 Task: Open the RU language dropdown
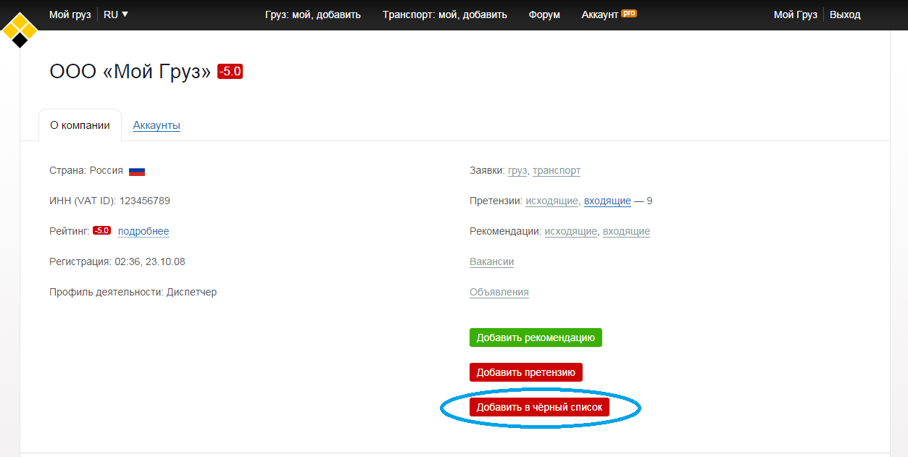click(x=115, y=14)
